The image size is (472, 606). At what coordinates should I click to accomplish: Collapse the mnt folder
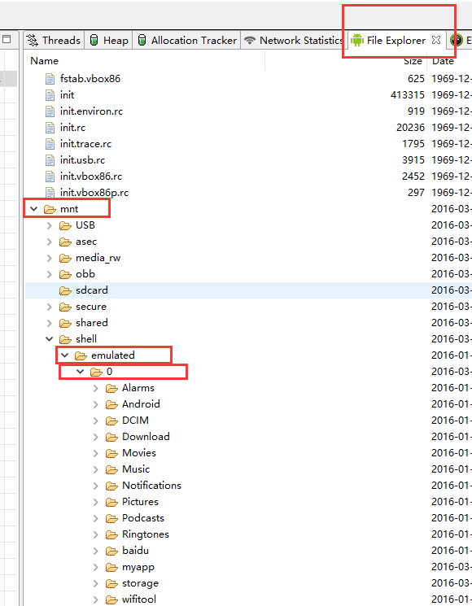coord(34,209)
